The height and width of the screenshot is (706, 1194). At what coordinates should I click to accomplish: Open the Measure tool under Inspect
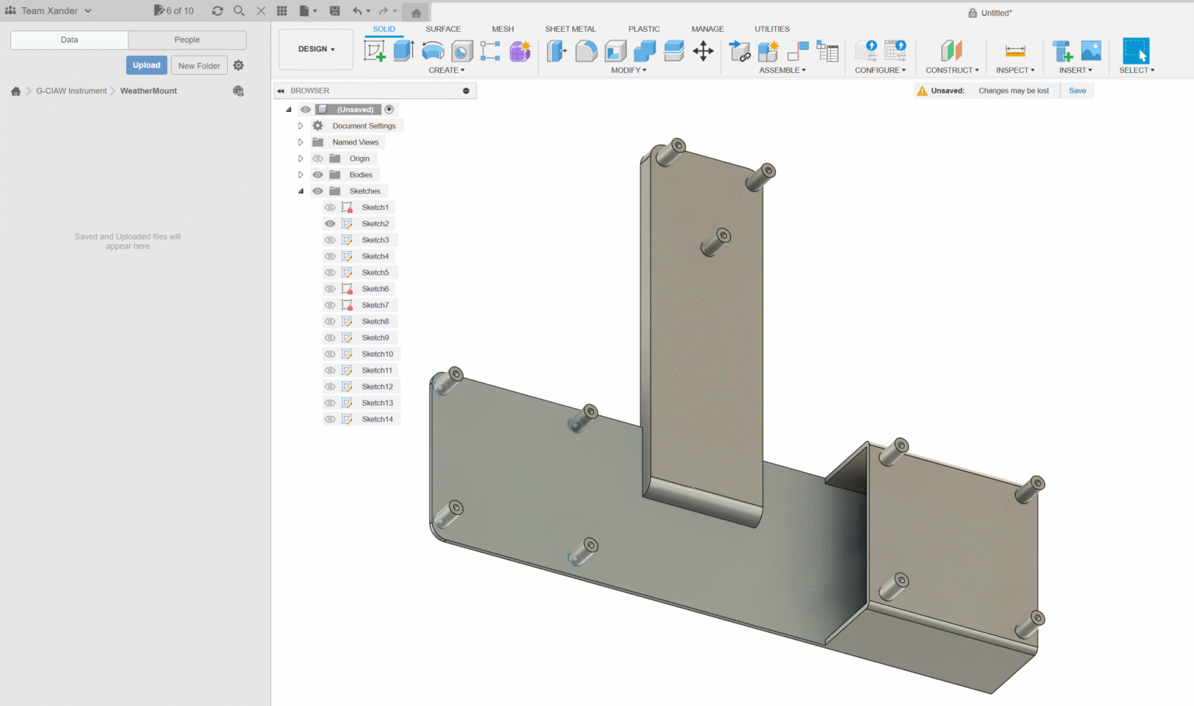[1014, 51]
